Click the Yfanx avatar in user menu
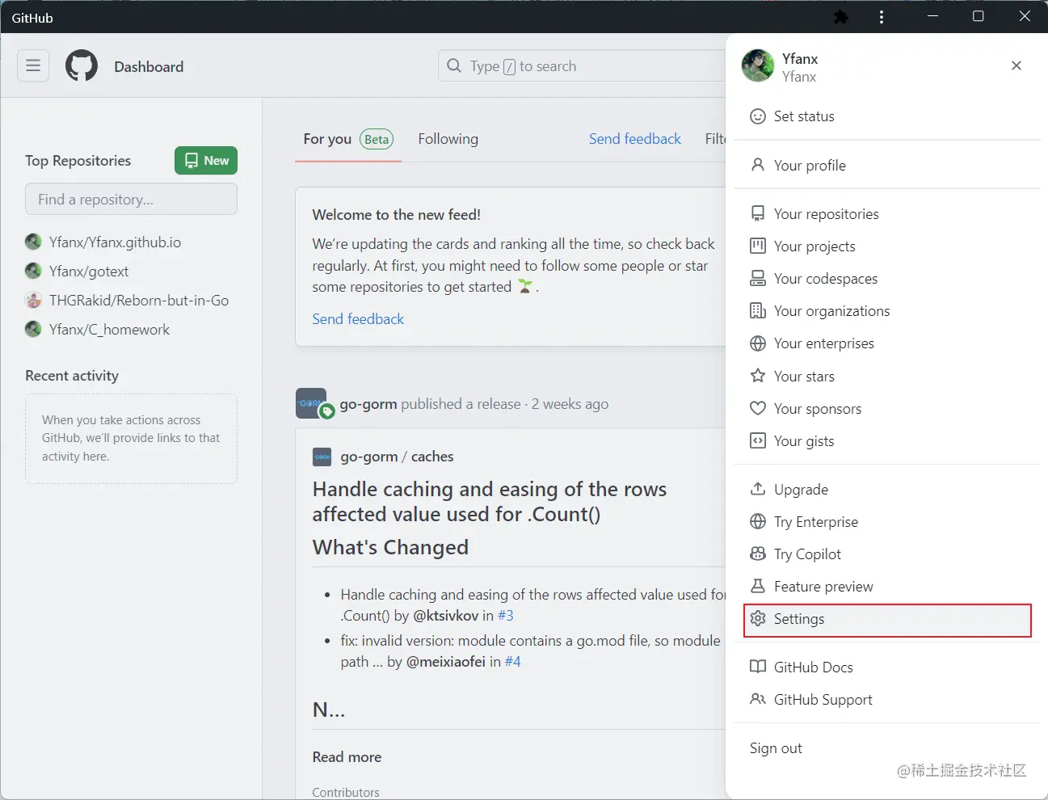The image size is (1048, 800). (758, 66)
